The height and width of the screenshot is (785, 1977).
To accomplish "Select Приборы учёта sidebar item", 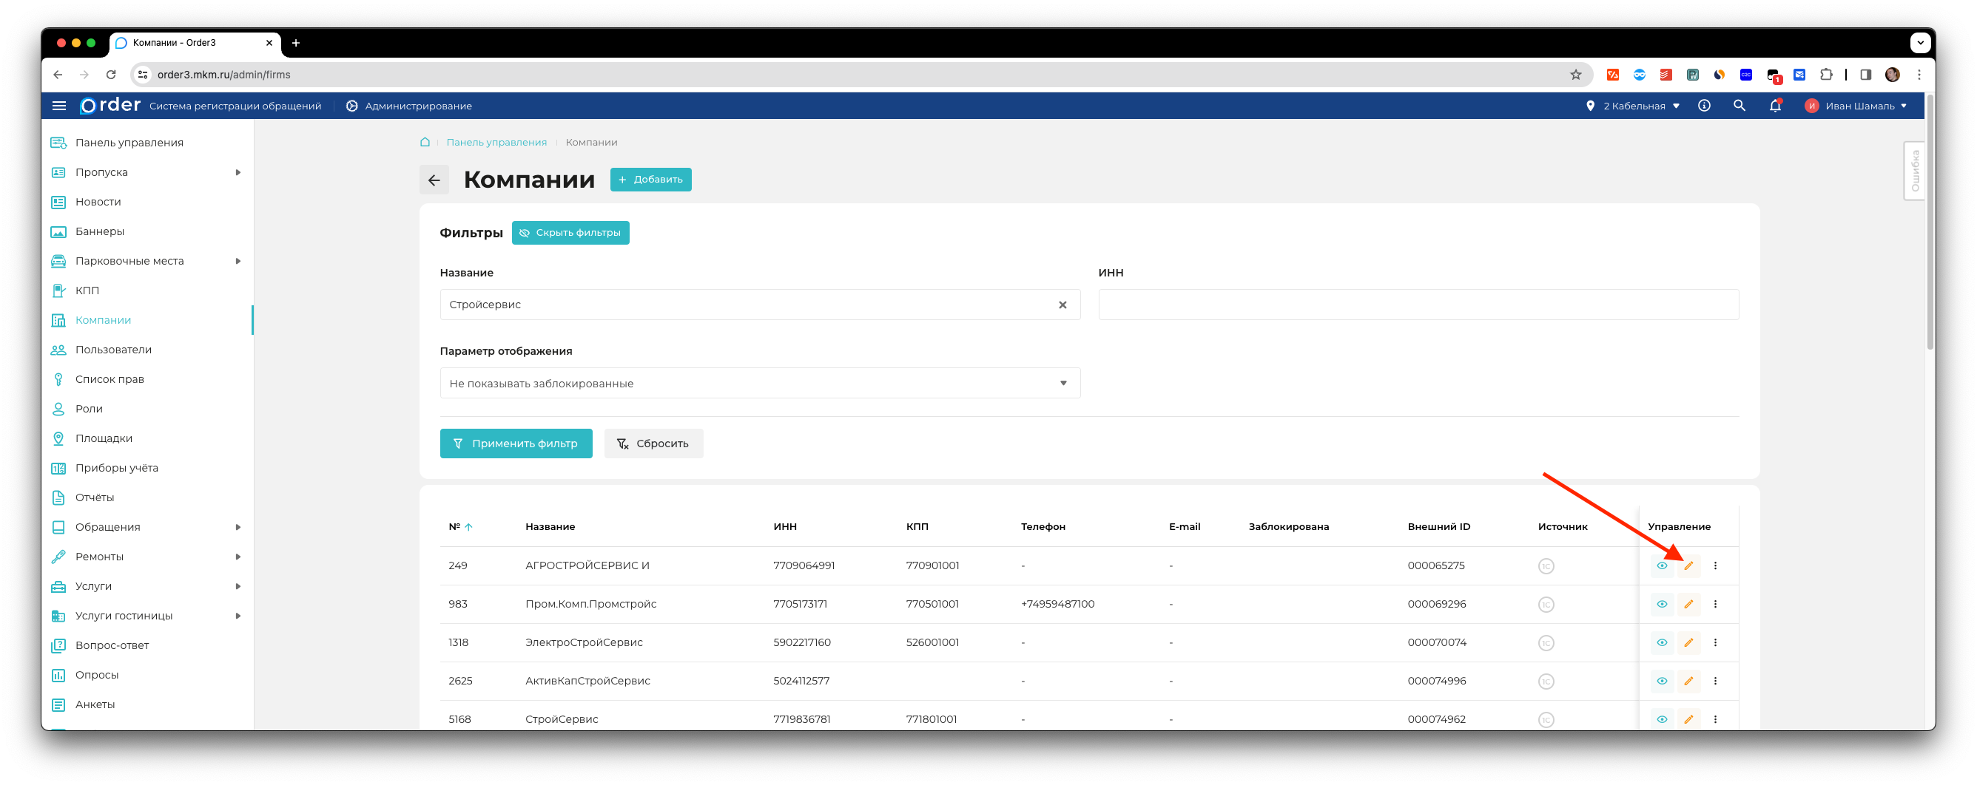I will (x=117, y=468).
